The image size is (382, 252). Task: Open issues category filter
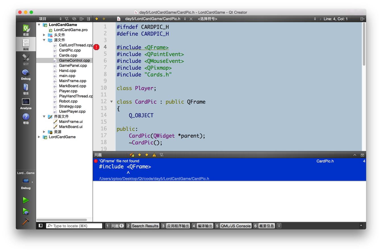(x=161, y=155)
